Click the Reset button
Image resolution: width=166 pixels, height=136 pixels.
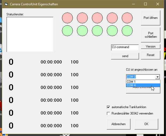pyautogui.click(x=151, y=55)
